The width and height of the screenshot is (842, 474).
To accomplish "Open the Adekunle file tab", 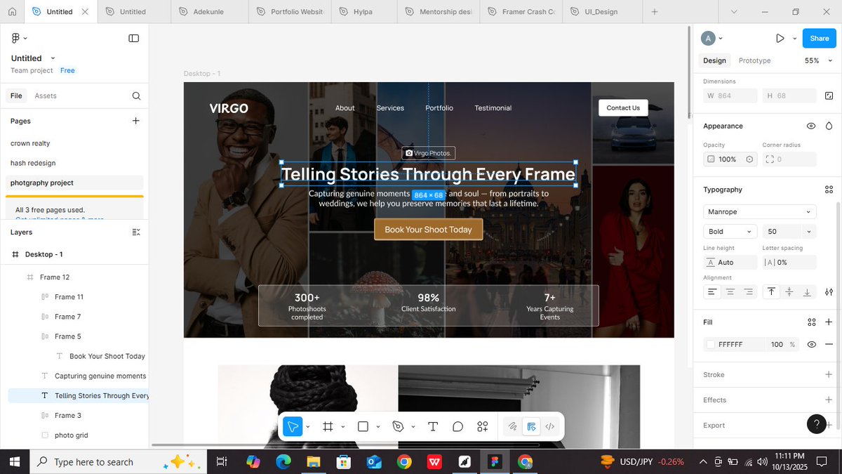I will point(208,12).
